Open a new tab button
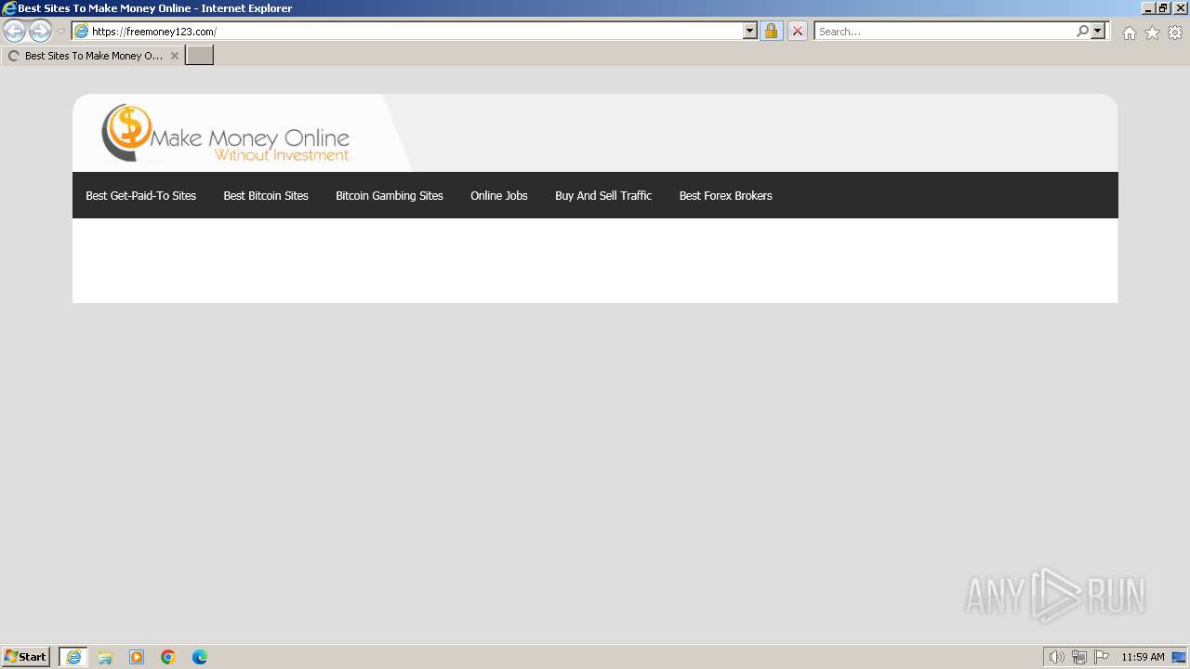1190x669 pixels. (200, 56)
